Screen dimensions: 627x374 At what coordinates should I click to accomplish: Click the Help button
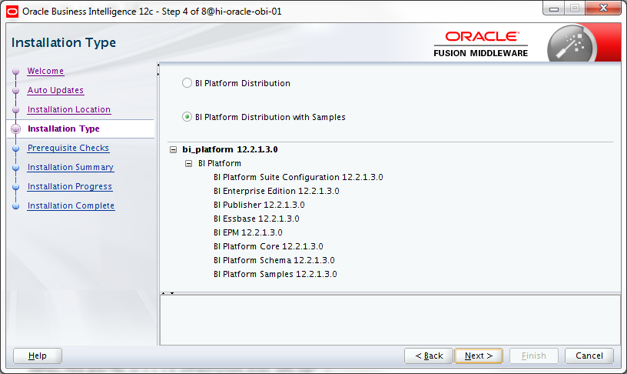[x=38, y=356]
